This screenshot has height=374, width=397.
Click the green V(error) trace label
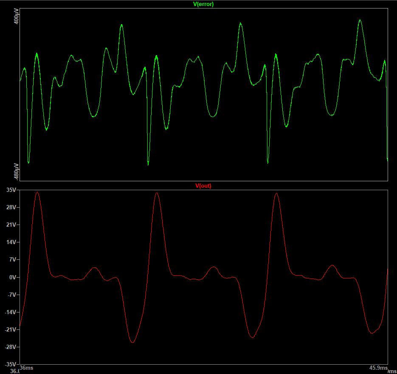pos(203,4)
